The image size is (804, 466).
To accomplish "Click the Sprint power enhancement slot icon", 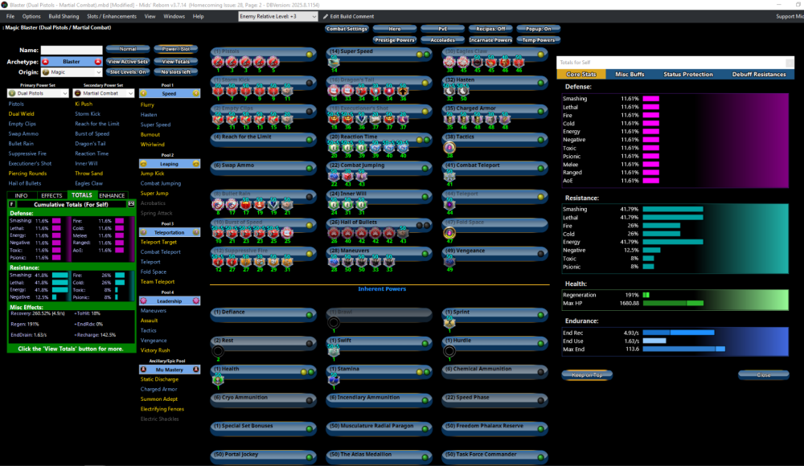I will pyautogui.click(x=450, y=323).
